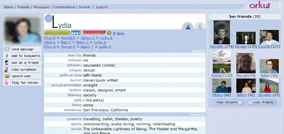Viewport: 284px width, 134px height.
Task: Click Ellen S in the first connection path
Action: pyautogui.click(x=50, y=38)
